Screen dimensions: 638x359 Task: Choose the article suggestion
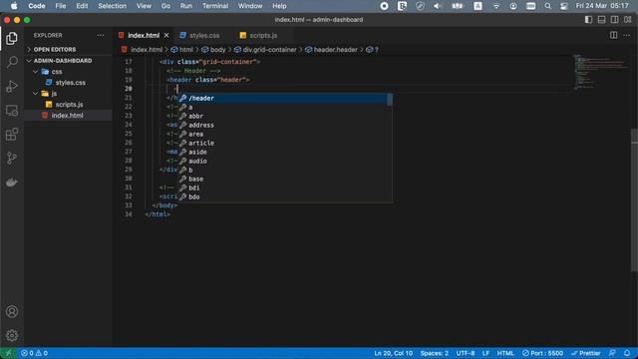tap(284, 143)
